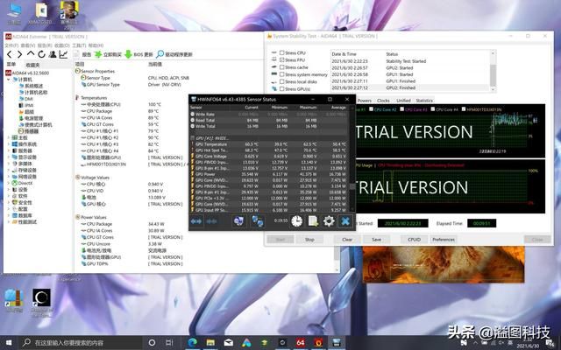Viewport: 561px width, 350px height.
Task: Open File Explorer from taskbar
Action: 210,342
